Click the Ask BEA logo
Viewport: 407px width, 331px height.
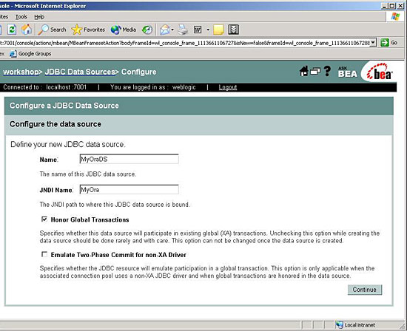tap(347, 72)
